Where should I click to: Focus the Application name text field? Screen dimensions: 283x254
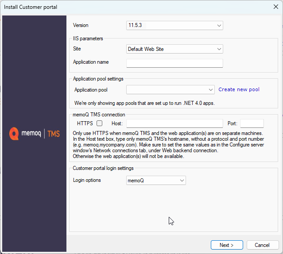click(174, 63)
